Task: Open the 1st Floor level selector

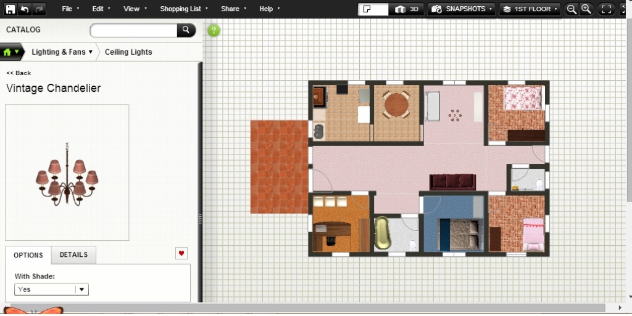Action: [530, 9]
